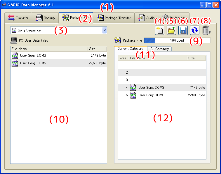The image size is (221, 174).
Task: Click the 16% used package capacity bar
Action: [177, 40]
